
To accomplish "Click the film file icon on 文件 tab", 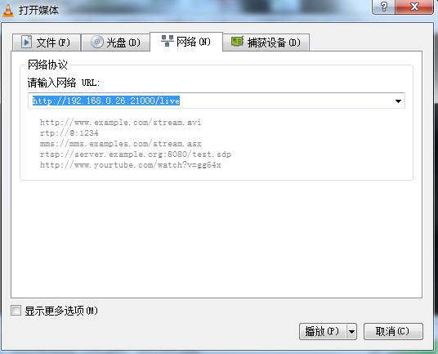I will click(26, 43).
